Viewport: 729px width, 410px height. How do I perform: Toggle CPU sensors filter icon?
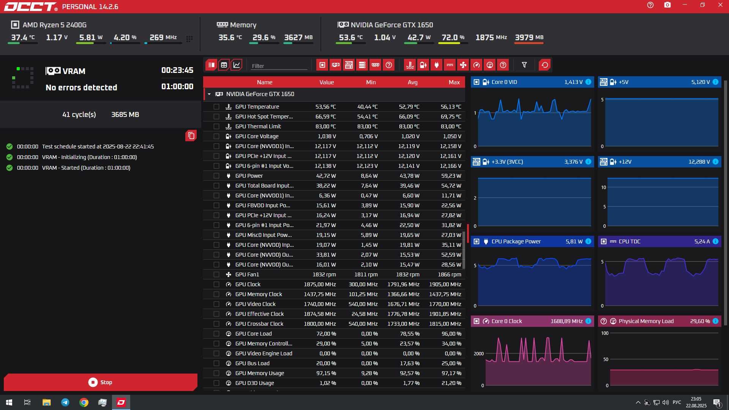click(x=322, y=65)
